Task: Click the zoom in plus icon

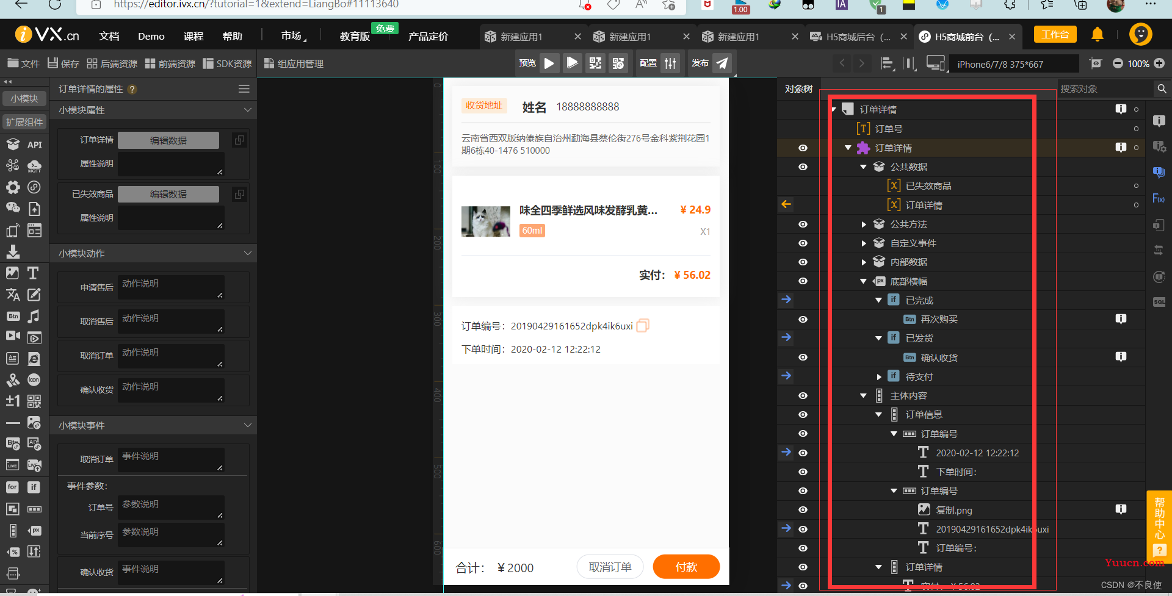Action: [x=1159, y=63]
